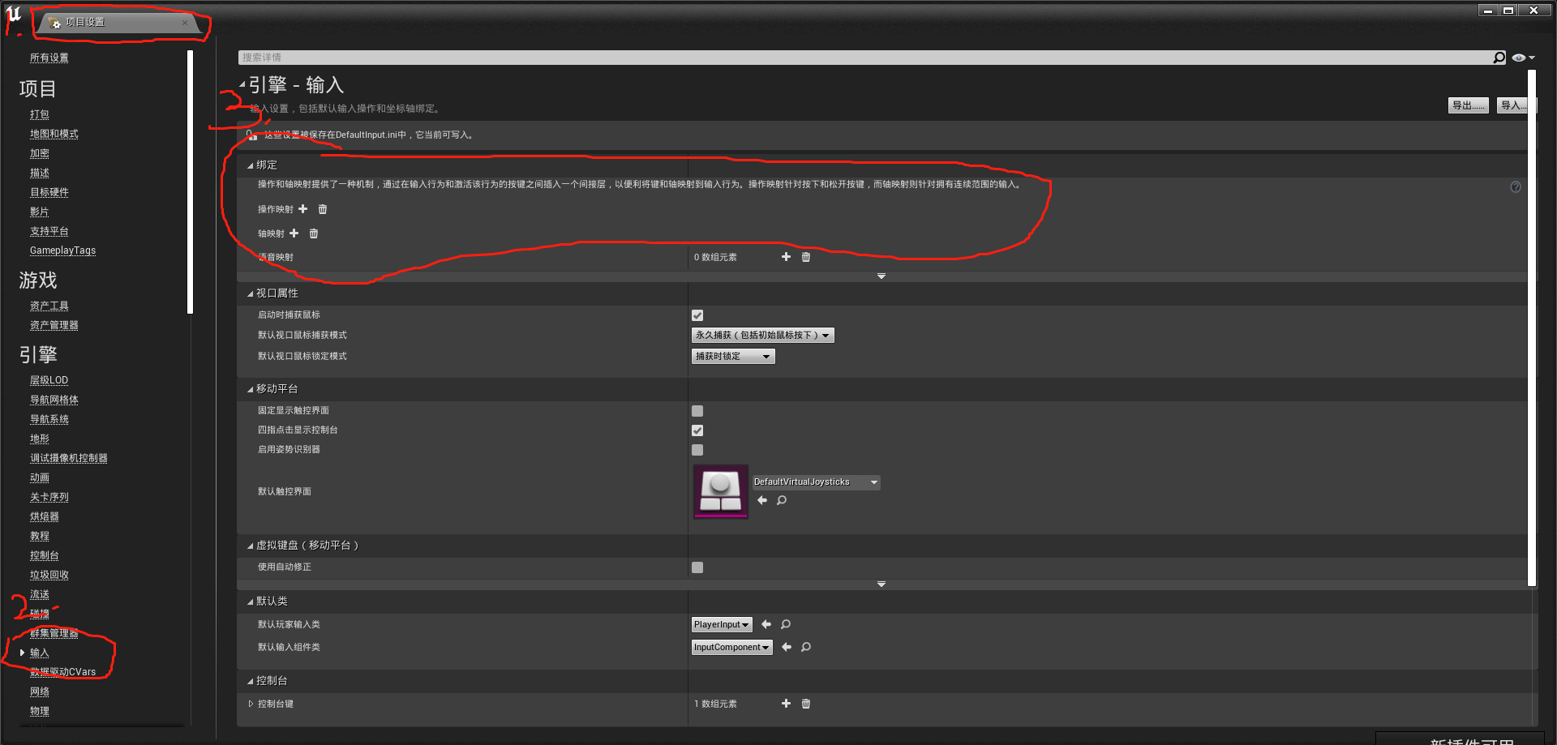
Task: Open 垃圾回收 settings
Action: [x=49, y=575]
